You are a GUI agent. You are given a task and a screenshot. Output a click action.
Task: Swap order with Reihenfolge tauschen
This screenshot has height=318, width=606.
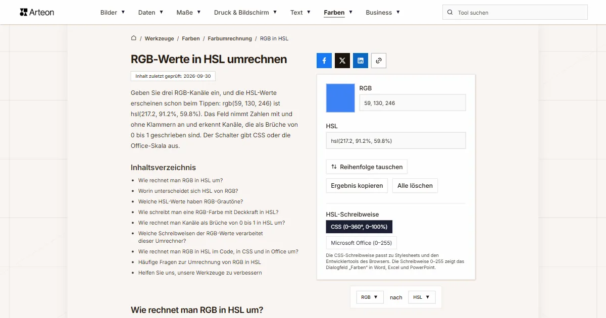click(x=367, y=167)
